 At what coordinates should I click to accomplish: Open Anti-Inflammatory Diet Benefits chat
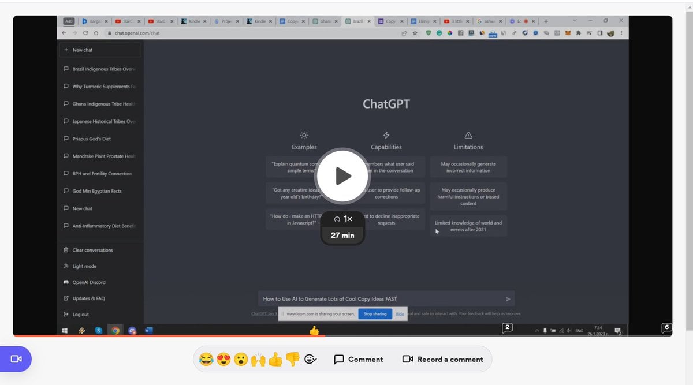click(x=100, y=226)
